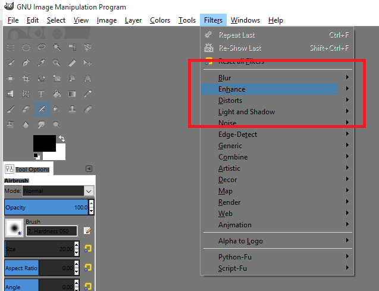The width and height of the screenshot is (379, 291).
Task: Open the Mode dropdown in Tool Options
Action: pyautogui.click(x=58, y=191)
